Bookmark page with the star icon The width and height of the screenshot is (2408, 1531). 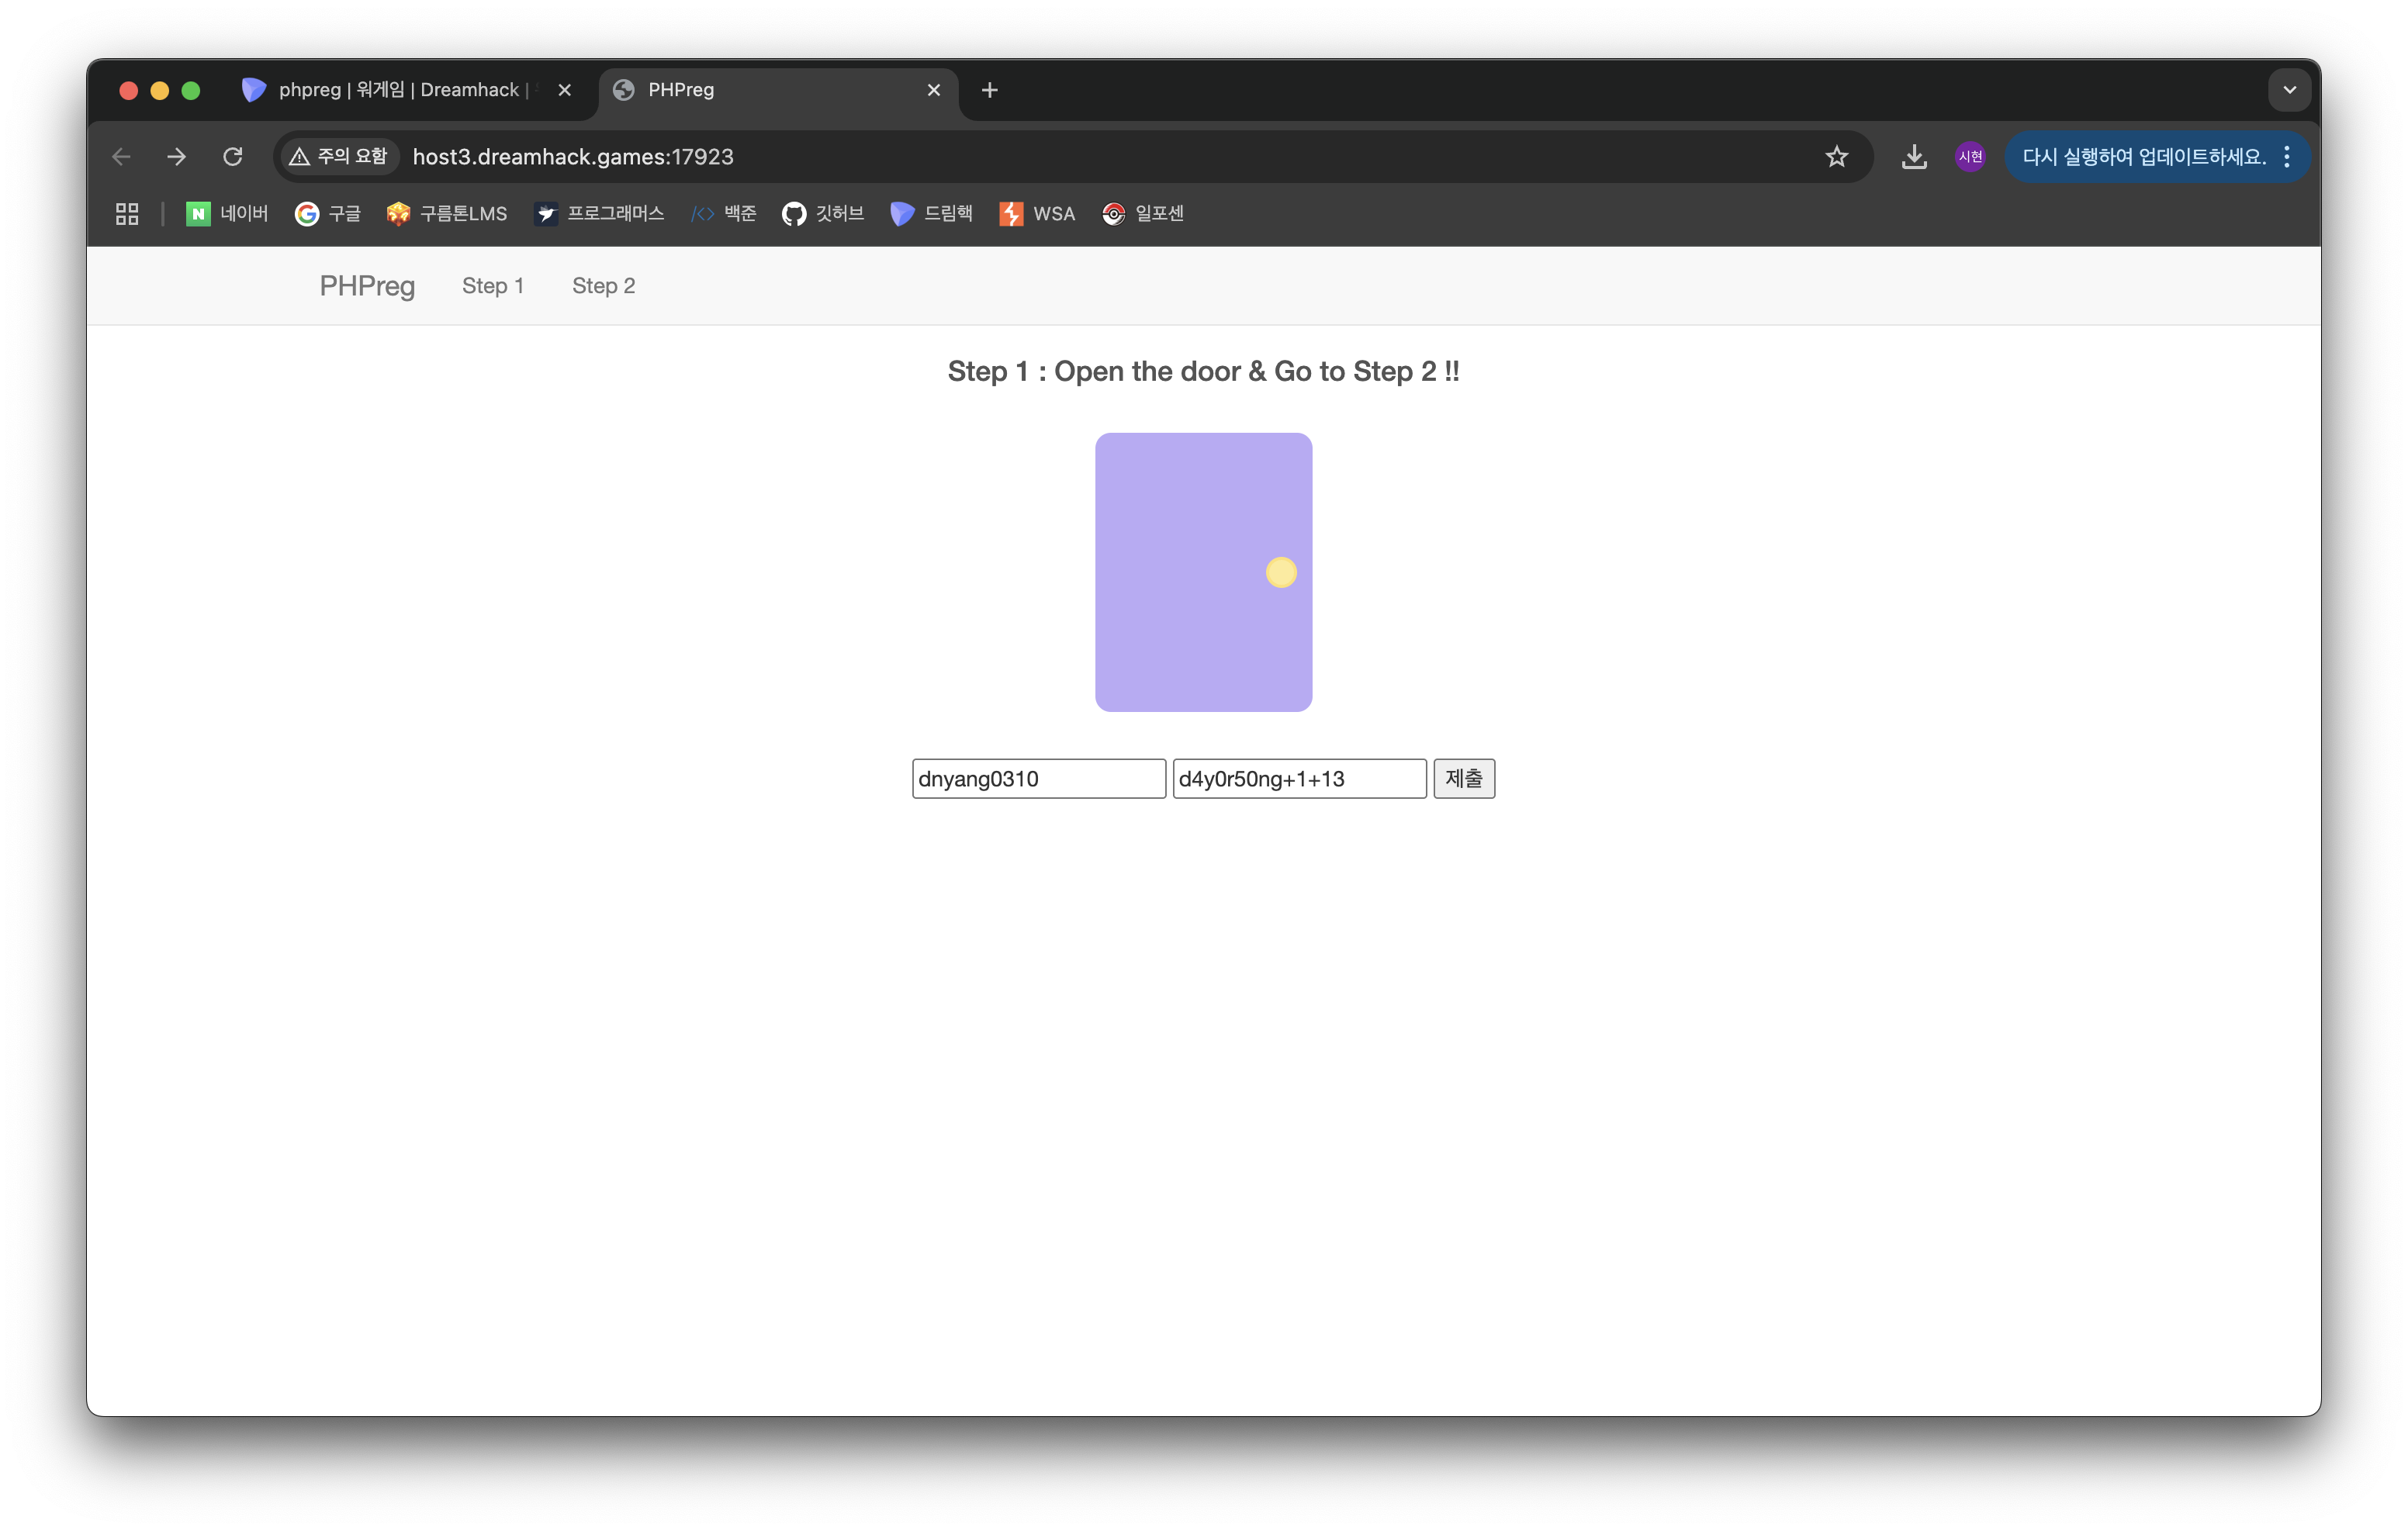1836,157
